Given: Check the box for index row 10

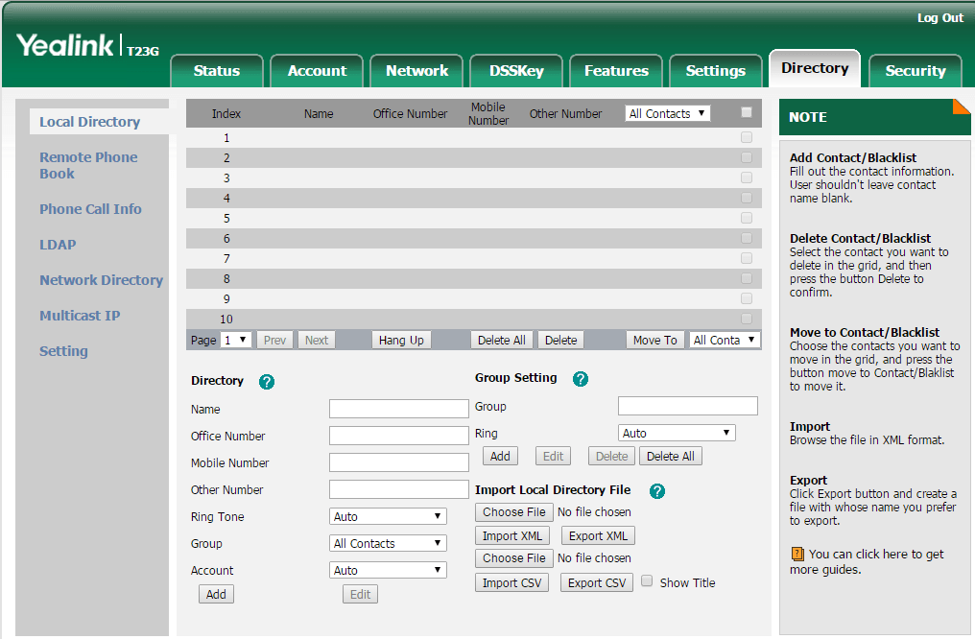Looking at the screenshot, I should click(x=747, y=319).
